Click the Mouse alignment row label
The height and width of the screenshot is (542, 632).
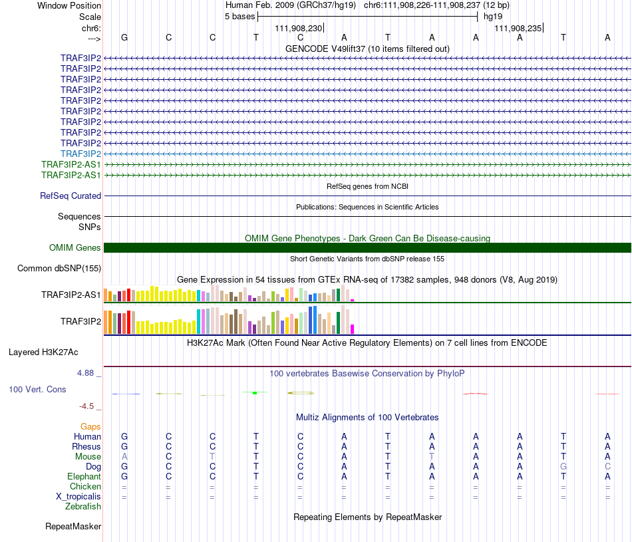pos(88,457)
